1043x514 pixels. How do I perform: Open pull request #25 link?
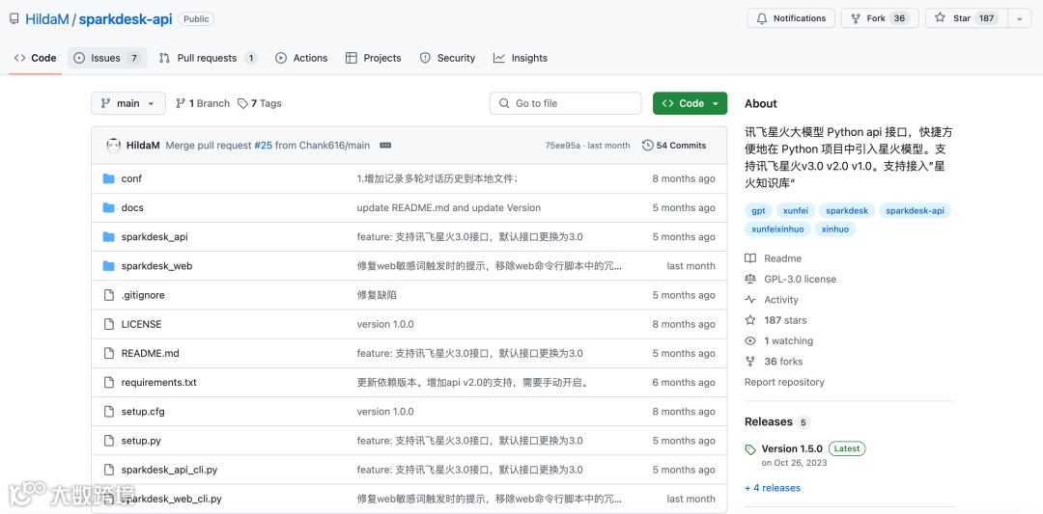click(263, 145)
